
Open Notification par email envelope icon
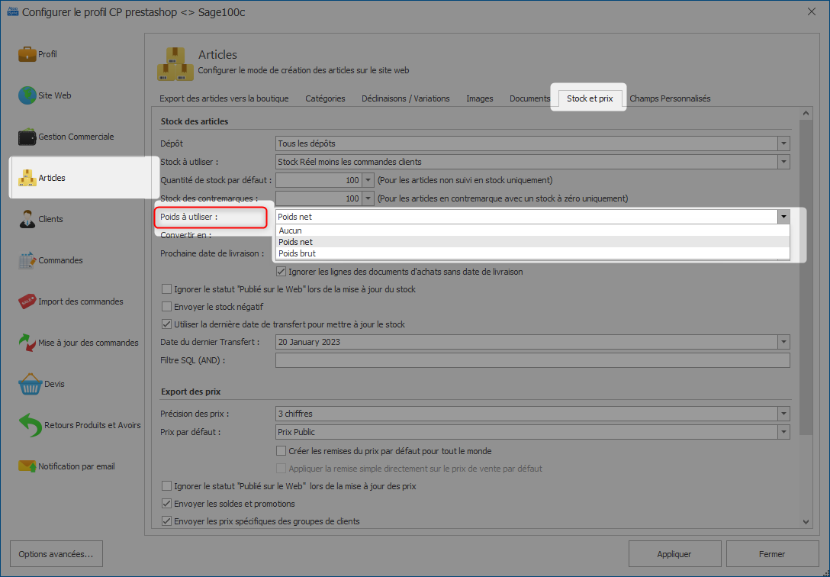pos(27,466)
